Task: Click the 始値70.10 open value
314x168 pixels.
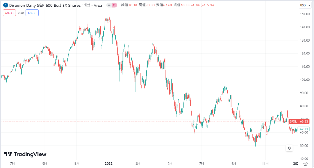Action: point(129,5)
